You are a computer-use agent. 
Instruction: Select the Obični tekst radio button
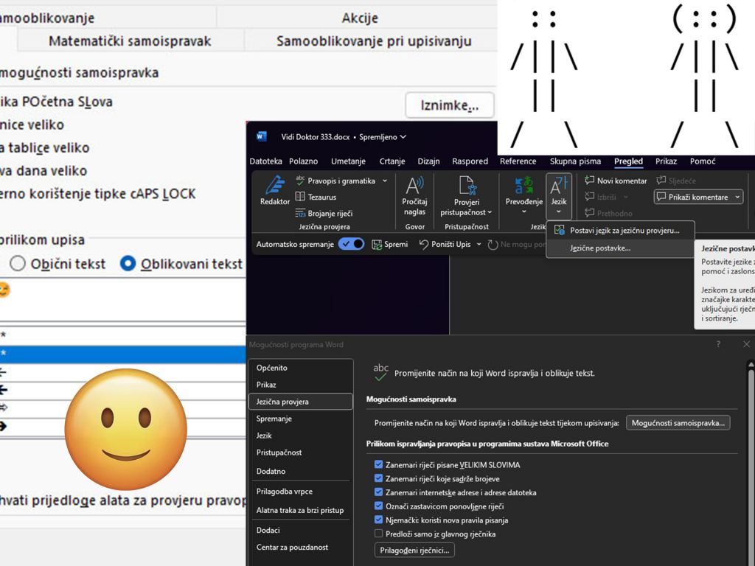18,264
